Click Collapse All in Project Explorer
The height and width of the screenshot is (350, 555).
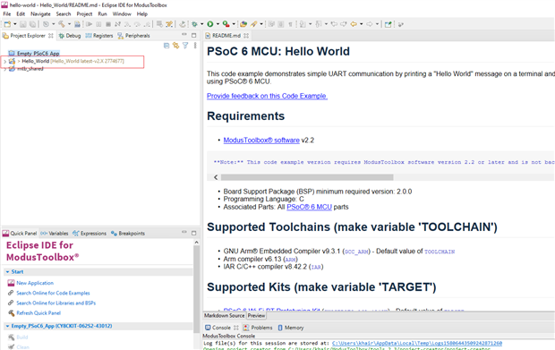[x=166, y=46]
